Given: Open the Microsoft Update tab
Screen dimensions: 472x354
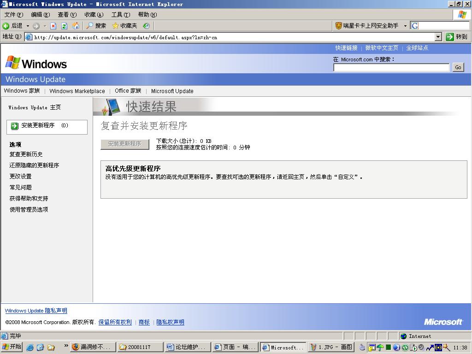Looking at the screenshot, I should 172,91.
